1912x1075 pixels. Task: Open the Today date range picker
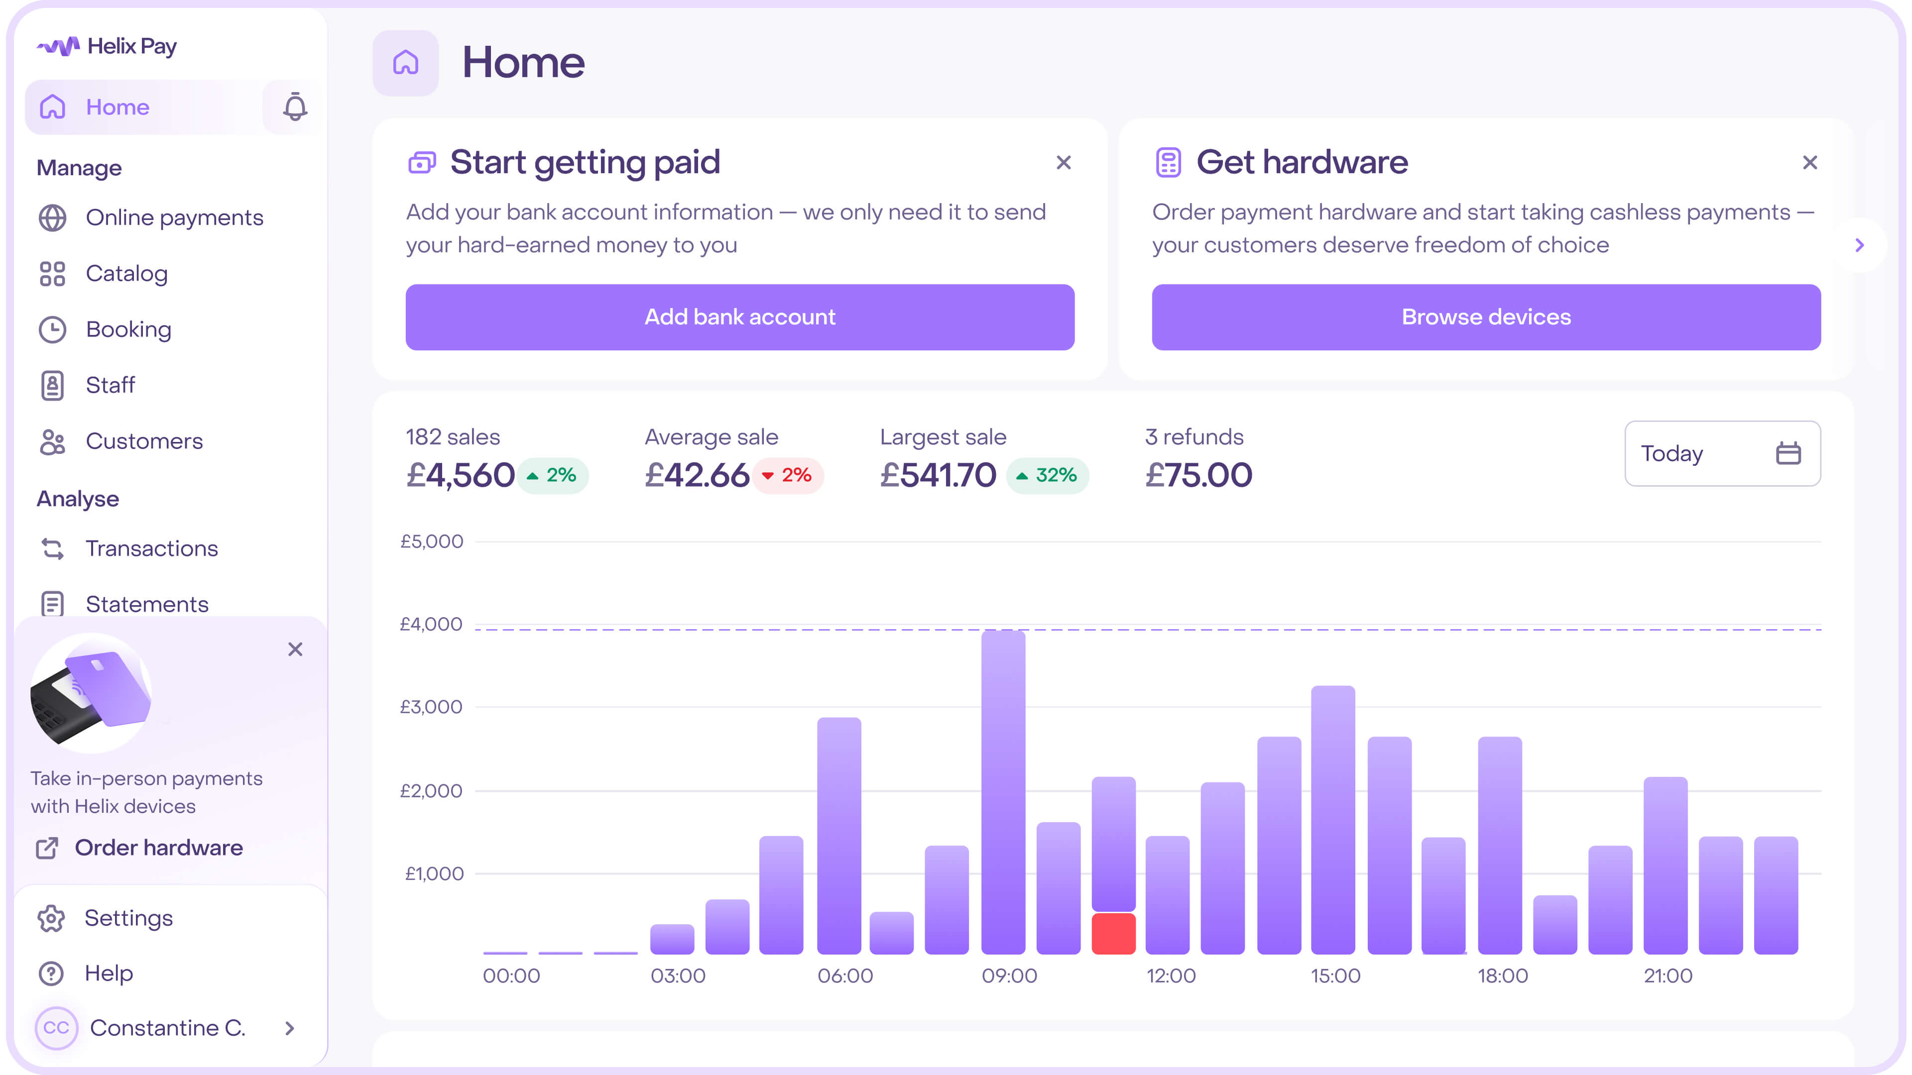1721,453
